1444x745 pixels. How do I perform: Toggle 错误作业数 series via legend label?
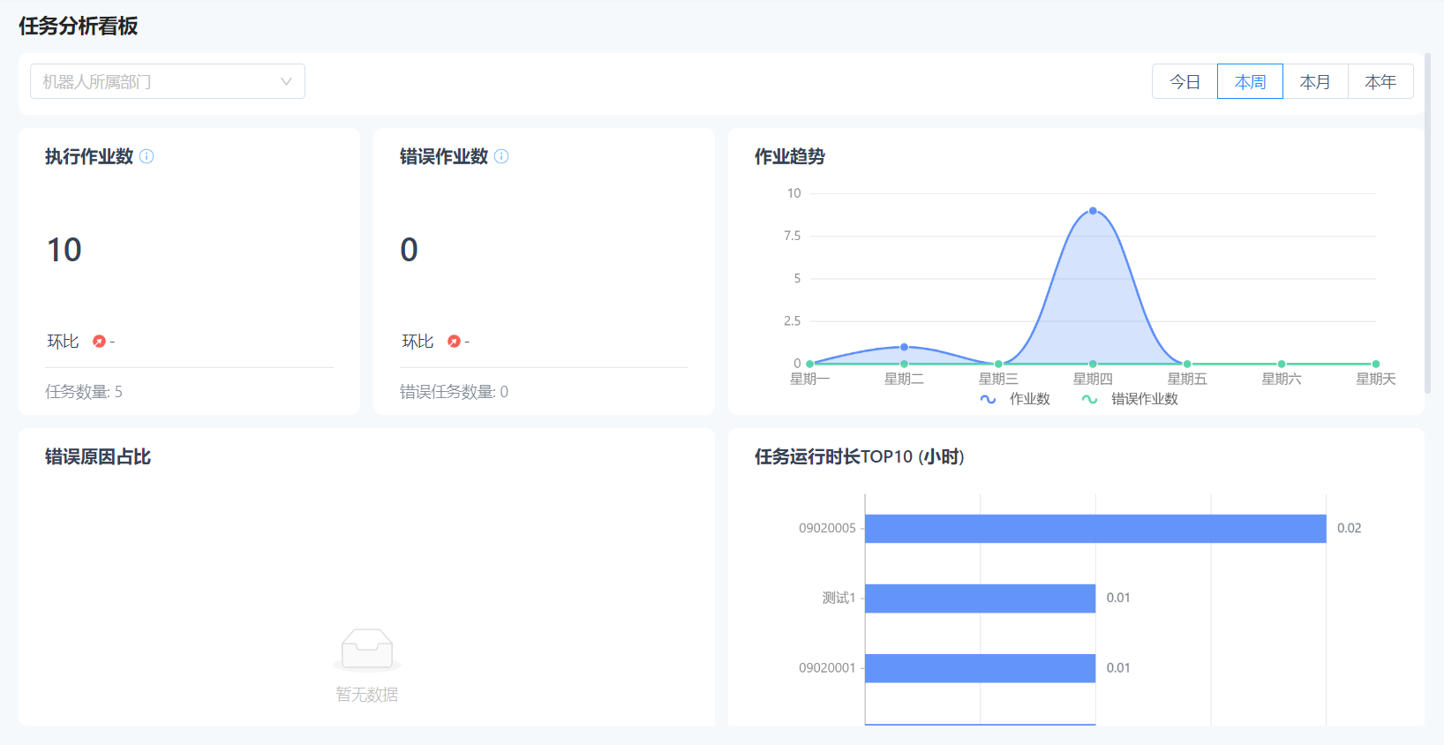coord(1144,399)
